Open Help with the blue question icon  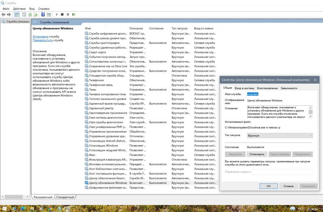[x=43, y=14]
